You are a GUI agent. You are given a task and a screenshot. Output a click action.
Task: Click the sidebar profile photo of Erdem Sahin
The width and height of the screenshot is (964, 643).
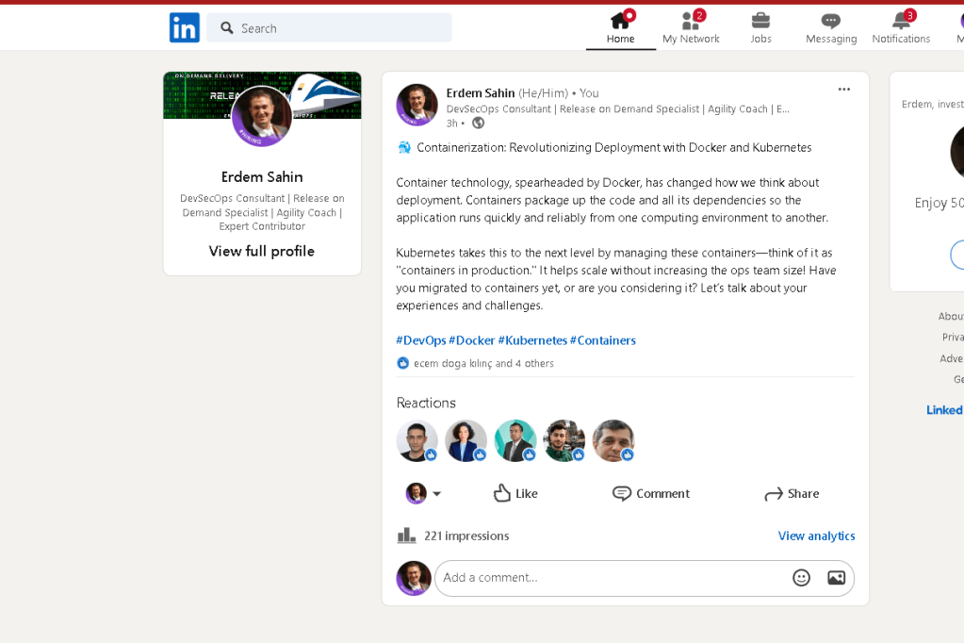coord(262,116)
